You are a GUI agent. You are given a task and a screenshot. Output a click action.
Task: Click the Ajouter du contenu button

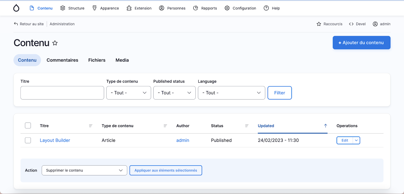coord(361,43)
